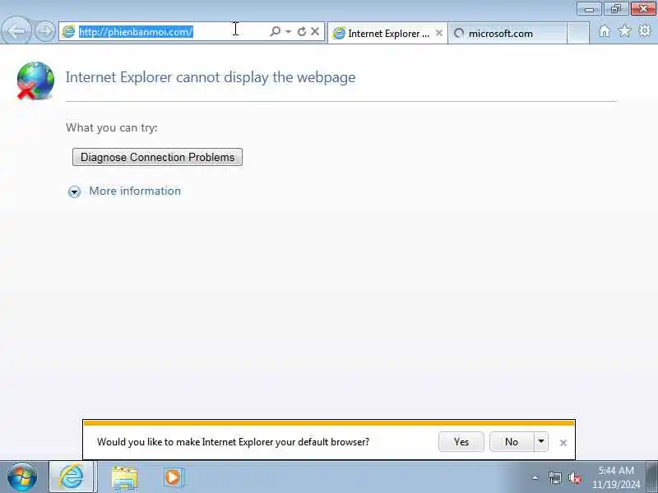
Task: Open the Windows Start menu
Action: pos(22,477)
